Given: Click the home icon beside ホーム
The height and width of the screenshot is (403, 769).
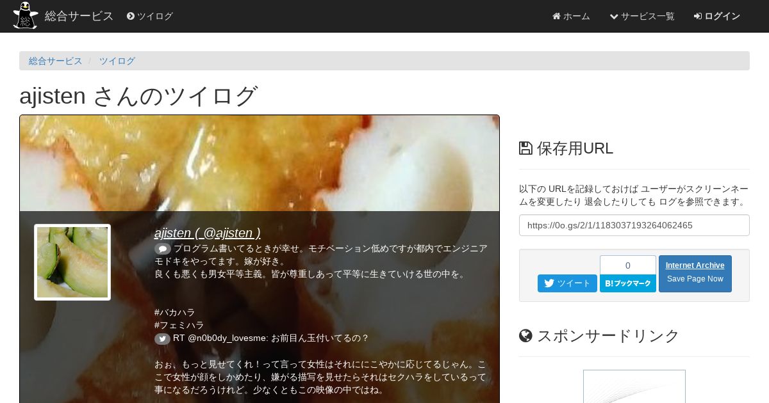Looking at the screenshot, I should [x=556, y=16].
